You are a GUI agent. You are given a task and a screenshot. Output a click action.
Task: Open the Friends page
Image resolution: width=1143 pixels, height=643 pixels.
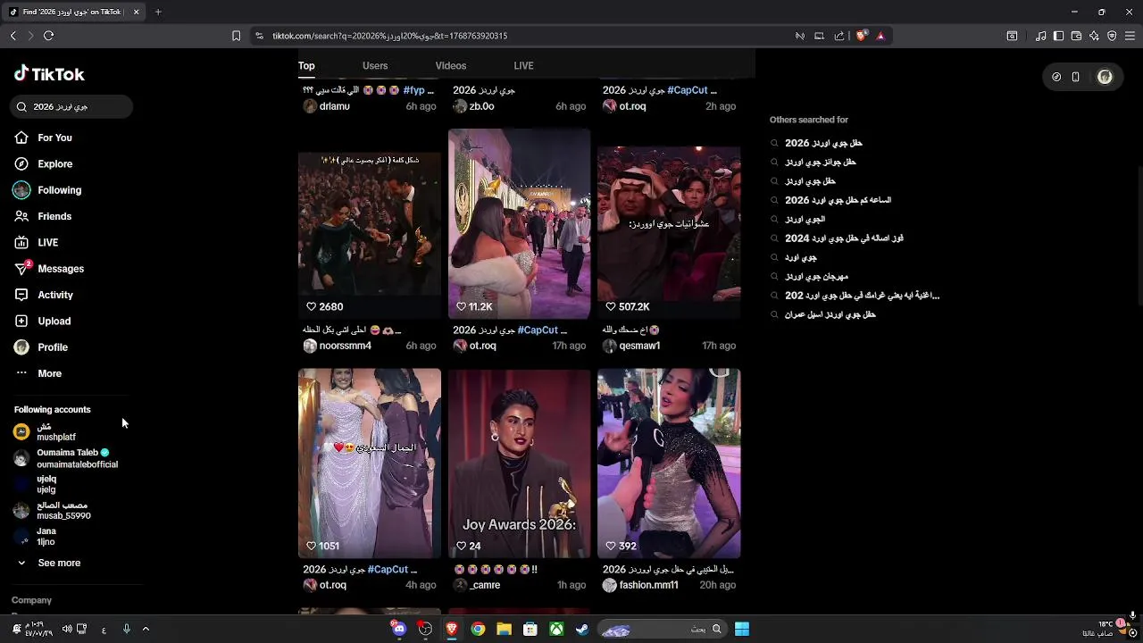[54, 216]
